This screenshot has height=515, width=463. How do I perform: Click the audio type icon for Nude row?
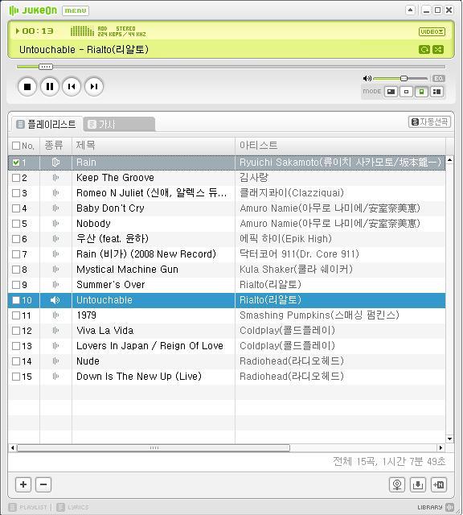(55, 361)
